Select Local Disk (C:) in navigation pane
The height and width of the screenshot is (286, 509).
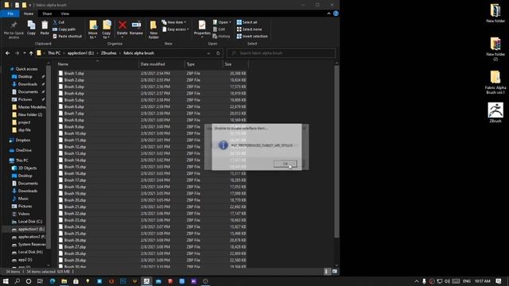[29, 222]
